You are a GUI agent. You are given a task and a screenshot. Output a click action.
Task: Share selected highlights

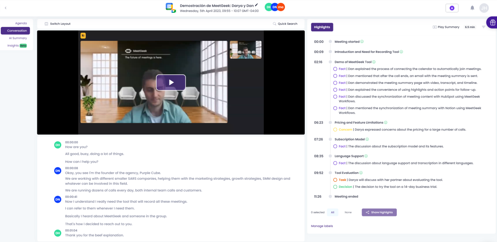[379, 212]
